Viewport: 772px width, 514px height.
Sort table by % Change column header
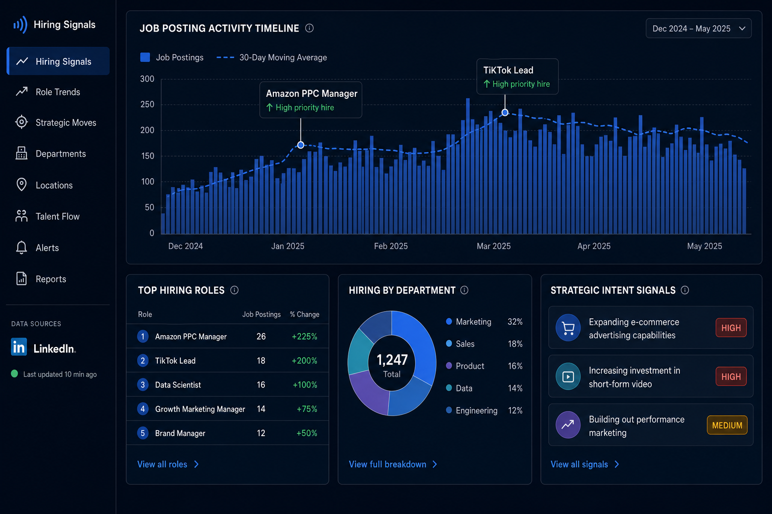[305, 314]
